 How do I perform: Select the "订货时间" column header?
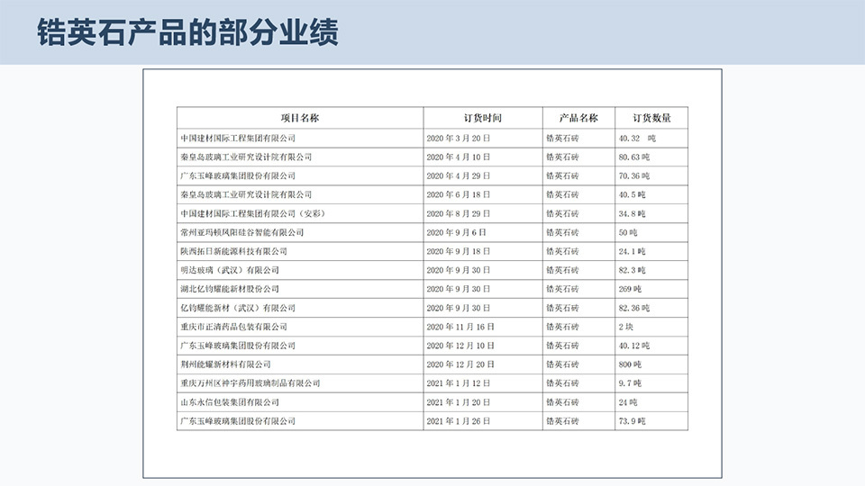tap(483, 118)
